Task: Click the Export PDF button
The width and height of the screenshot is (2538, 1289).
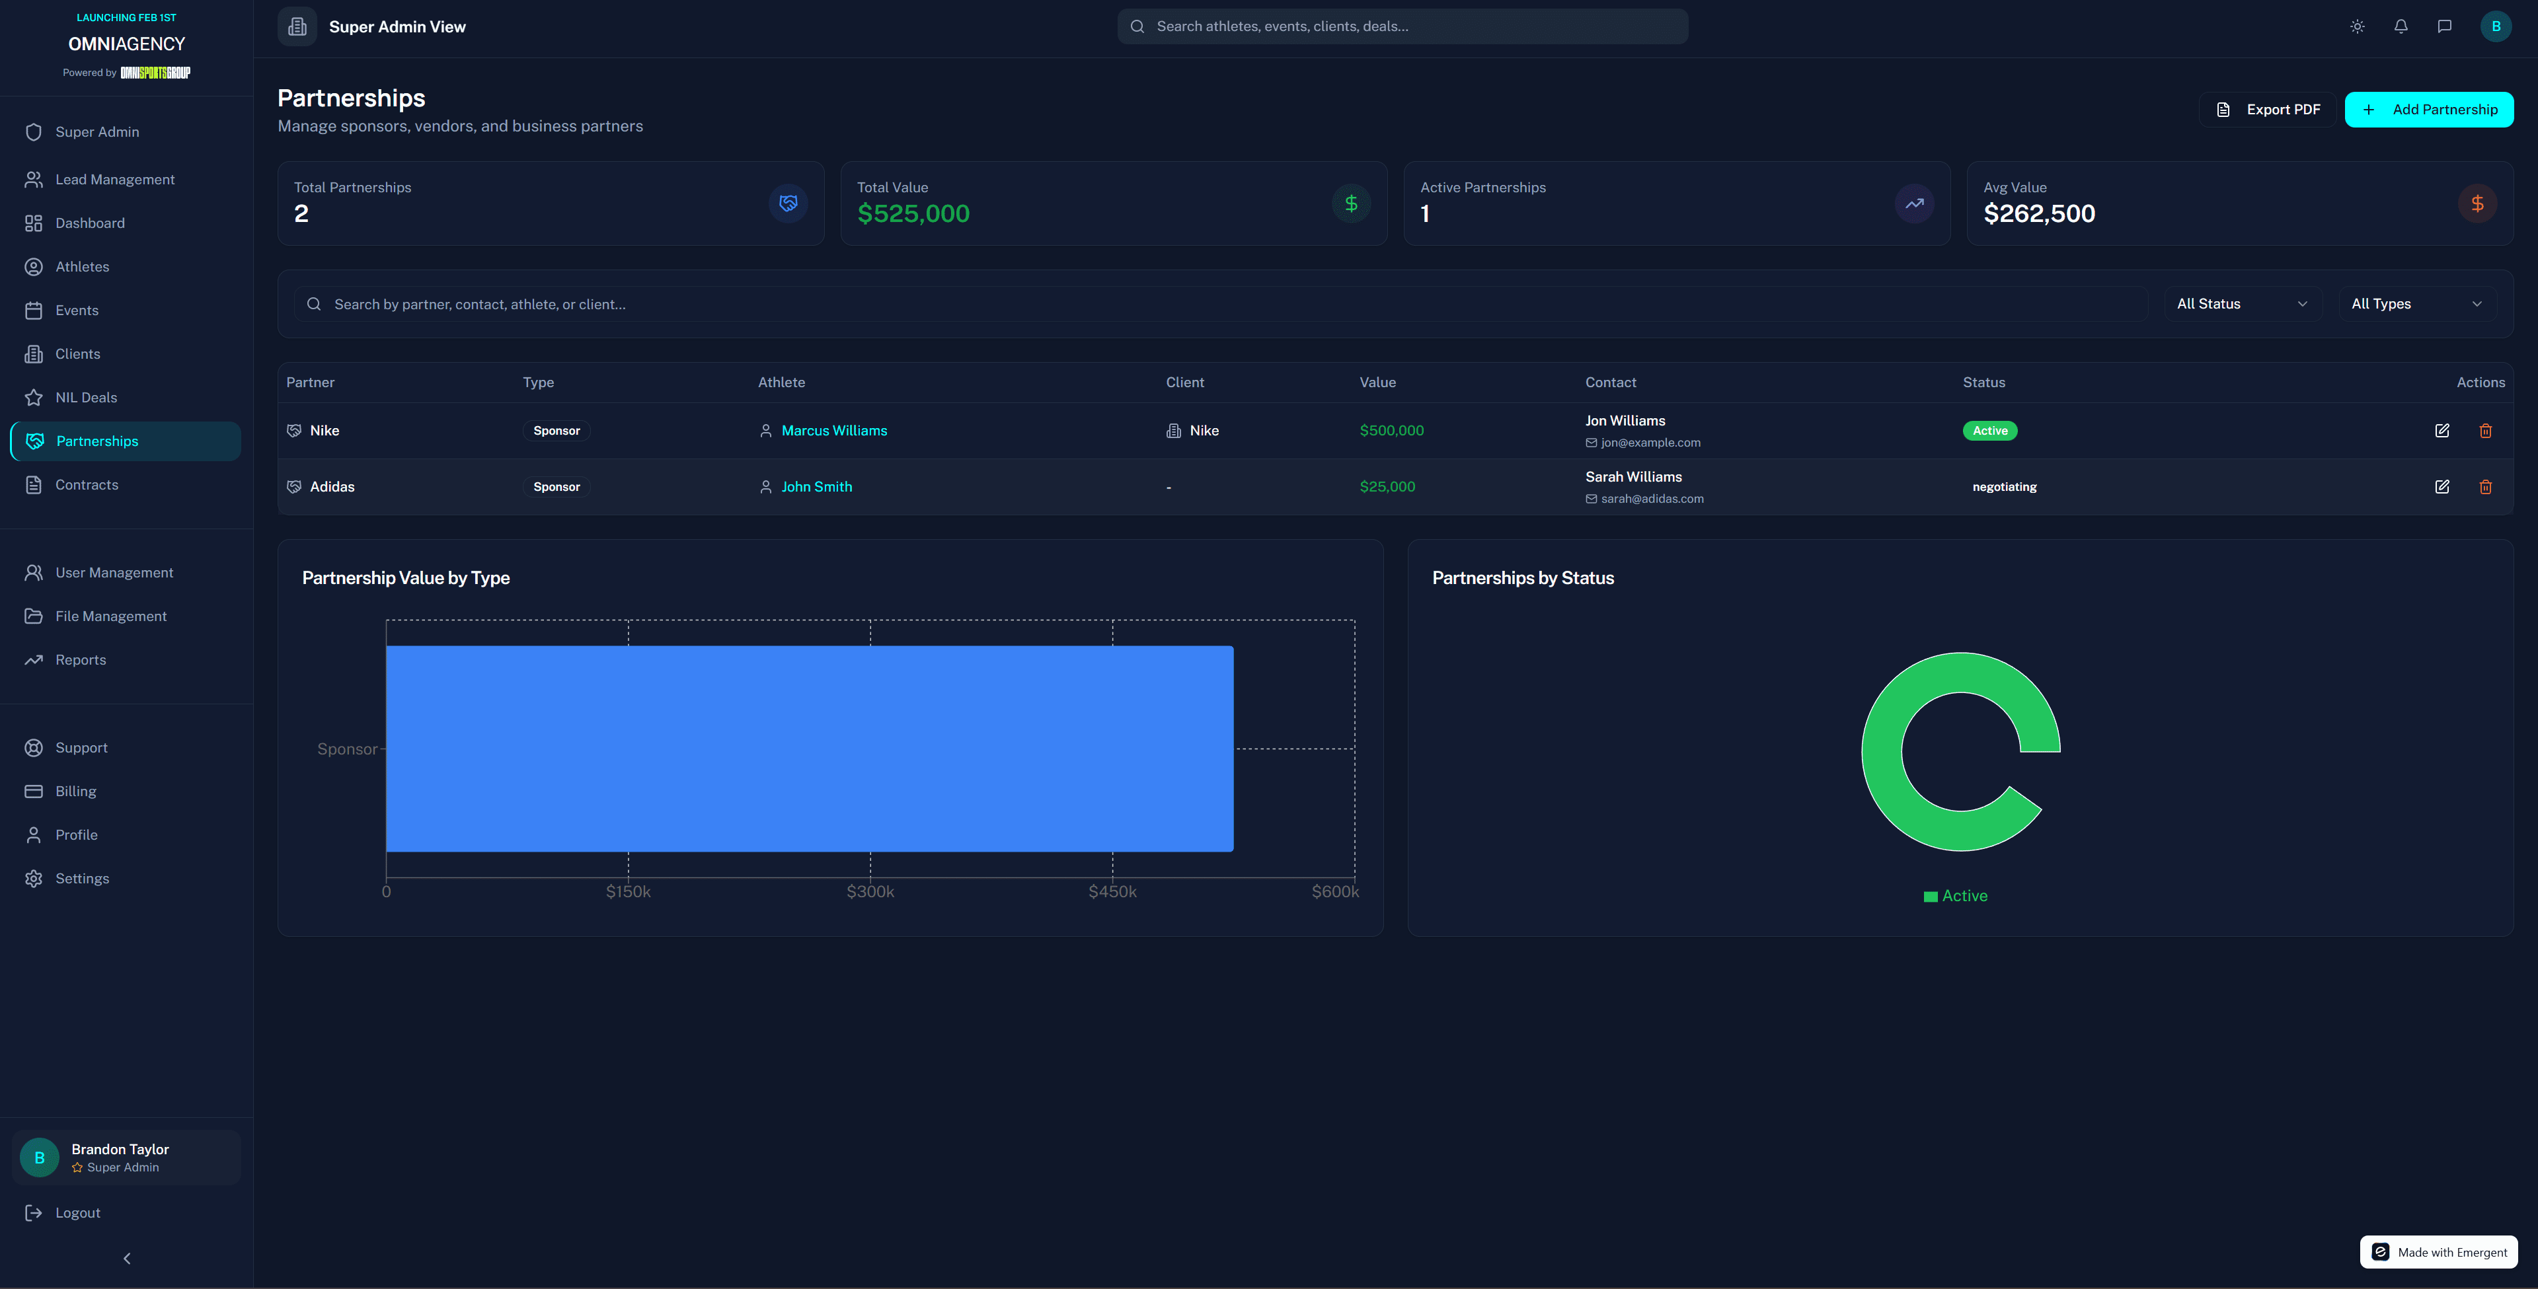Action: coord(2267,109)
